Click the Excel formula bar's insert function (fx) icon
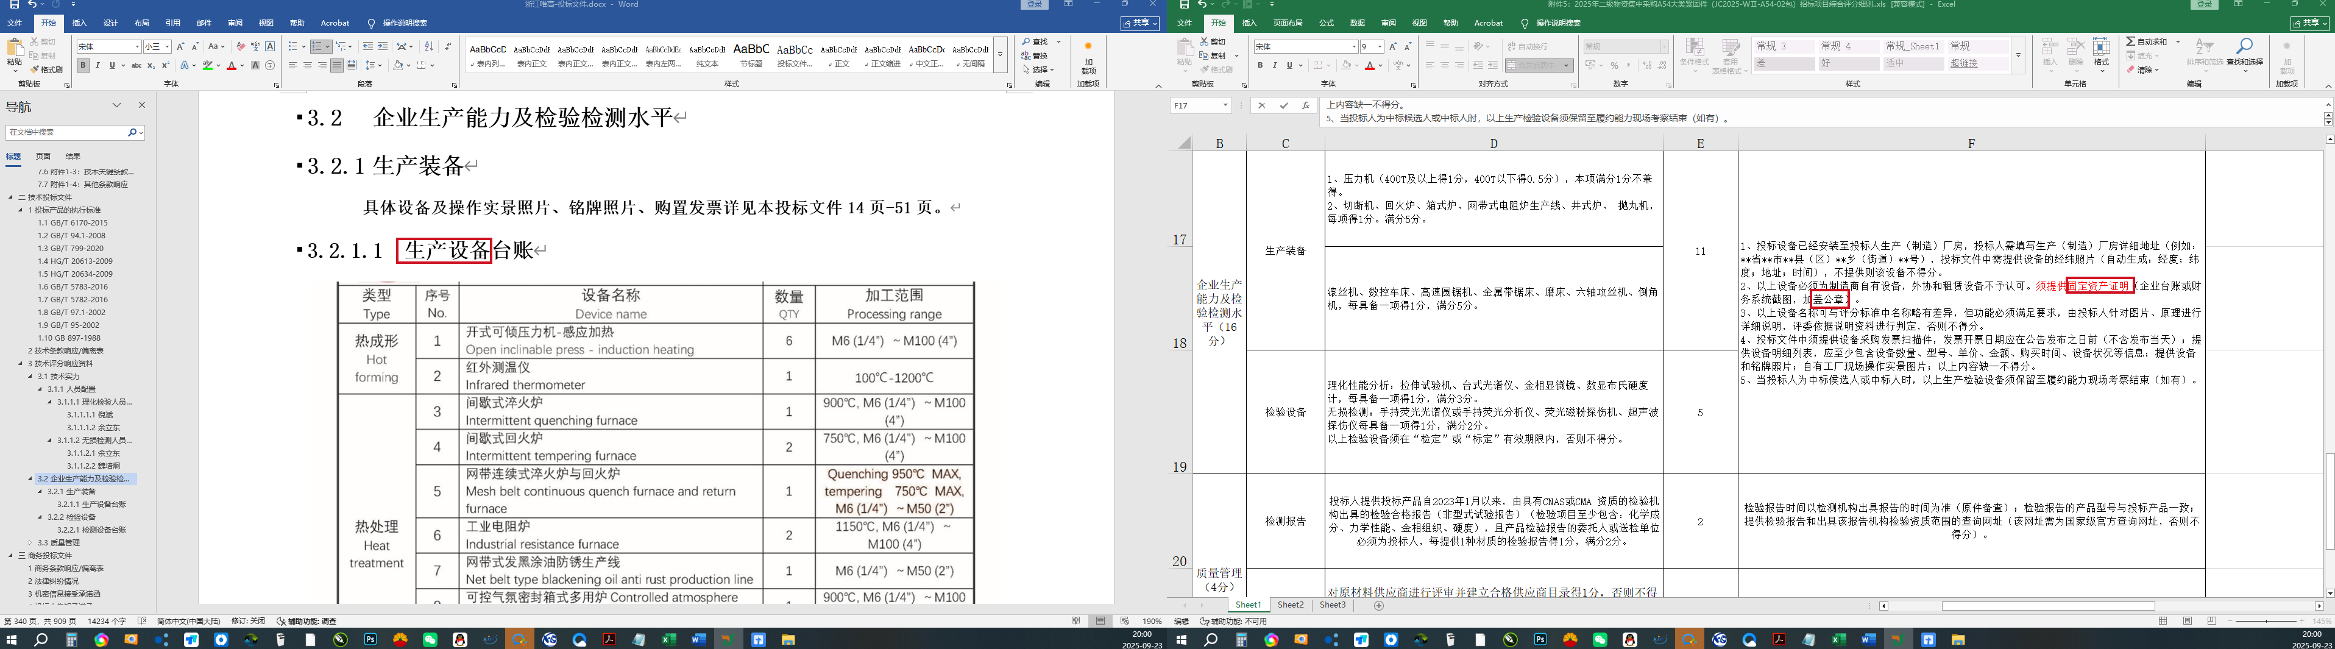Viewport: 2335px width, 649px height. click(x=1305, y=106)
